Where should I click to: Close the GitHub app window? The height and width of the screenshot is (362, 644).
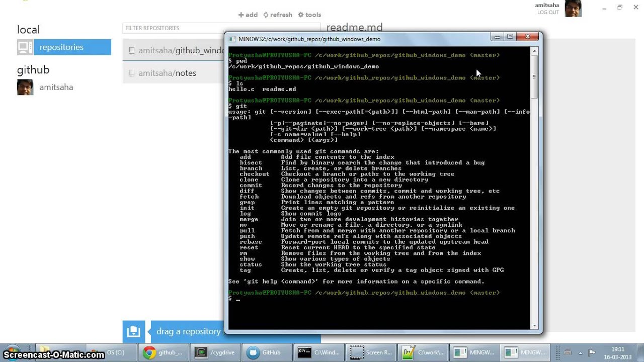tap(635, 8)
